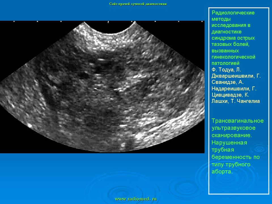The width and height of the screenshot is (272, 204).
Task: Click the caption word "Нарушенная"
Action: 229,143
